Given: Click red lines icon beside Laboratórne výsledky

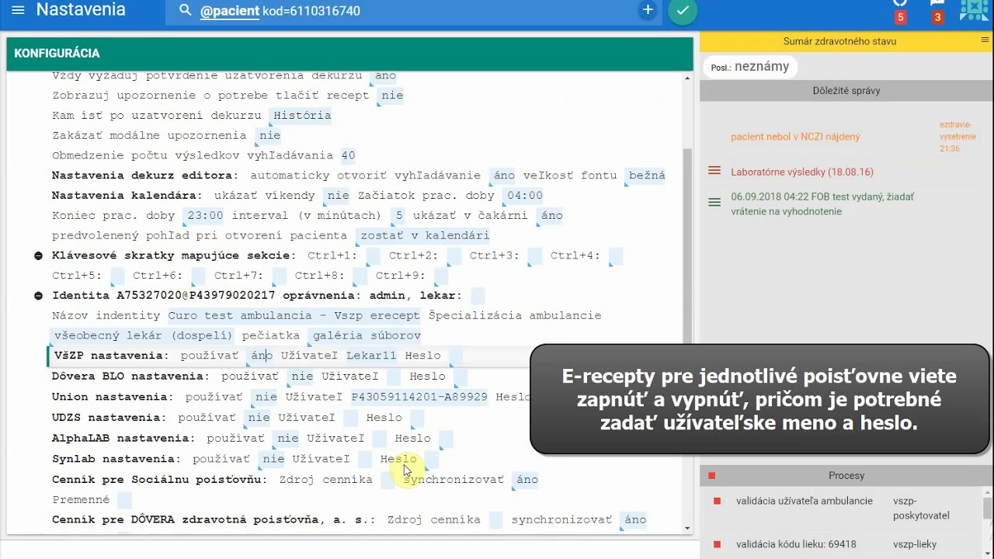Looking at the screenshot, I should pos(714,172).
